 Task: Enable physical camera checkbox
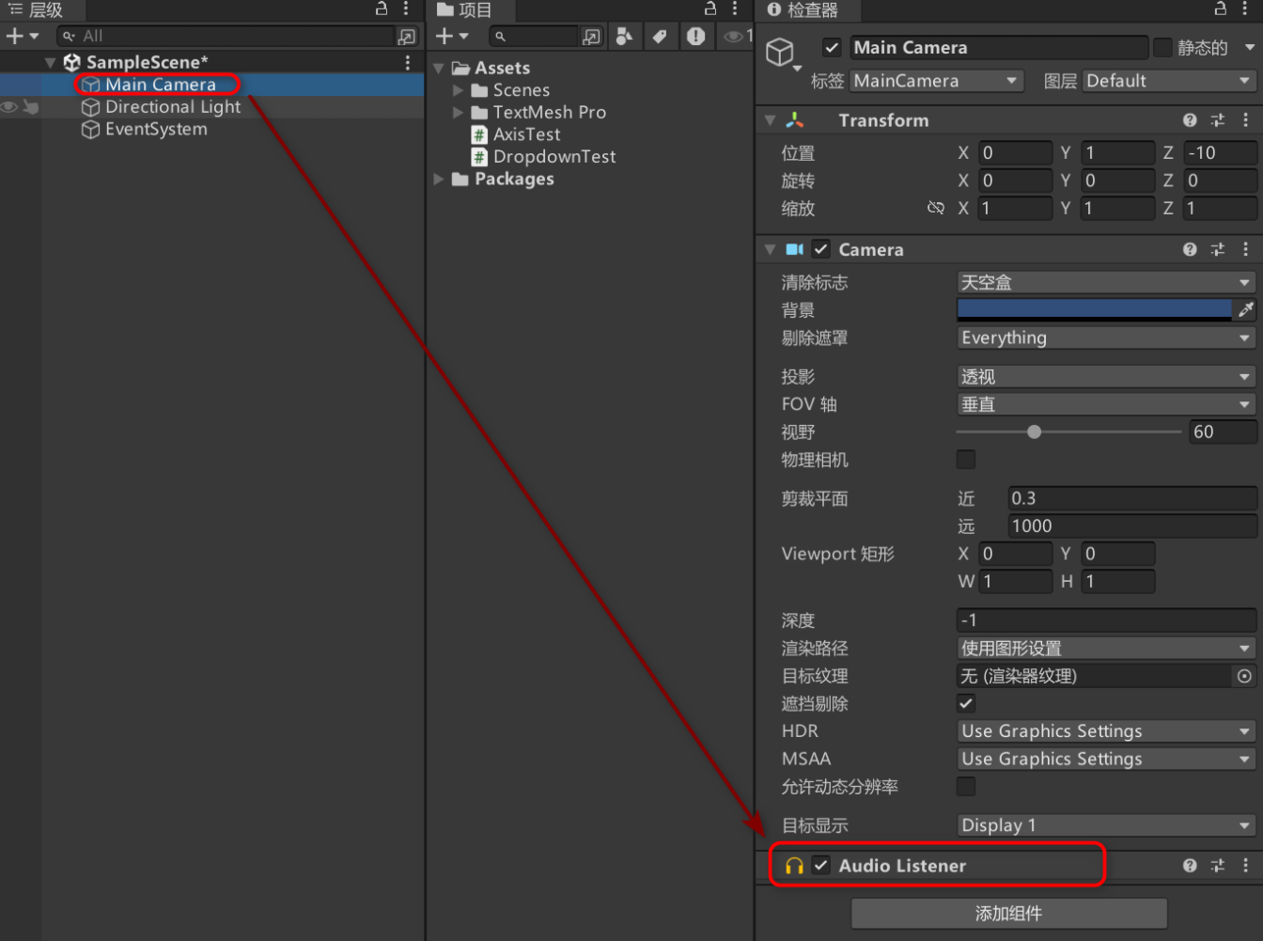(966, 460)
